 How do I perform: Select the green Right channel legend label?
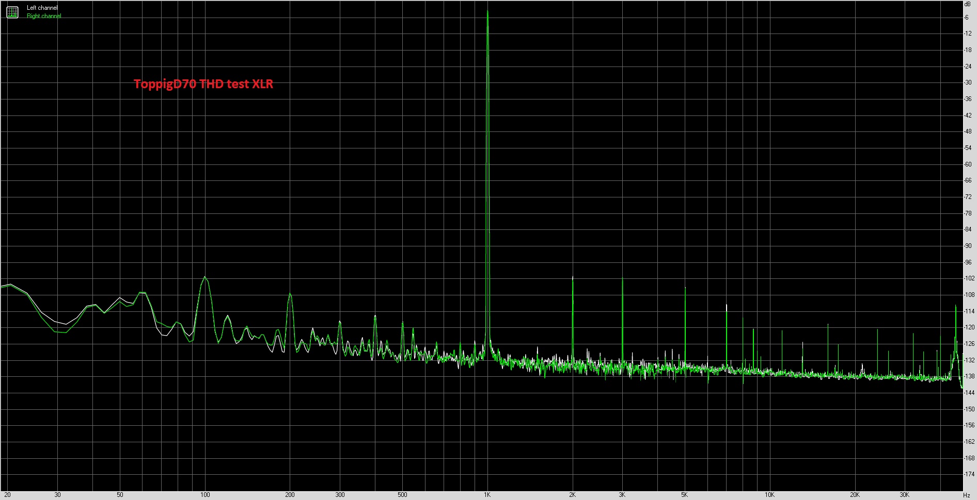pyautogui.click(x=44, y=16)
